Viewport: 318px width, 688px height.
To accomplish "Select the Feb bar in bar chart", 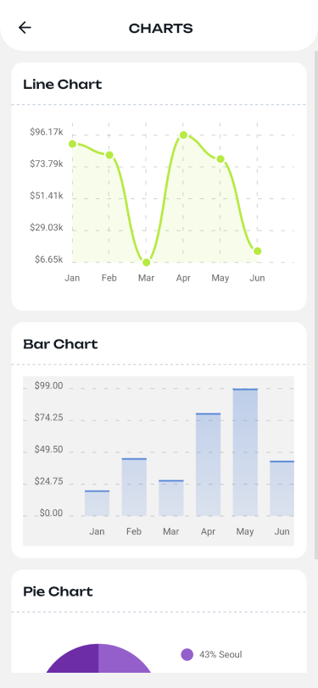I will [x=134, y=487].
